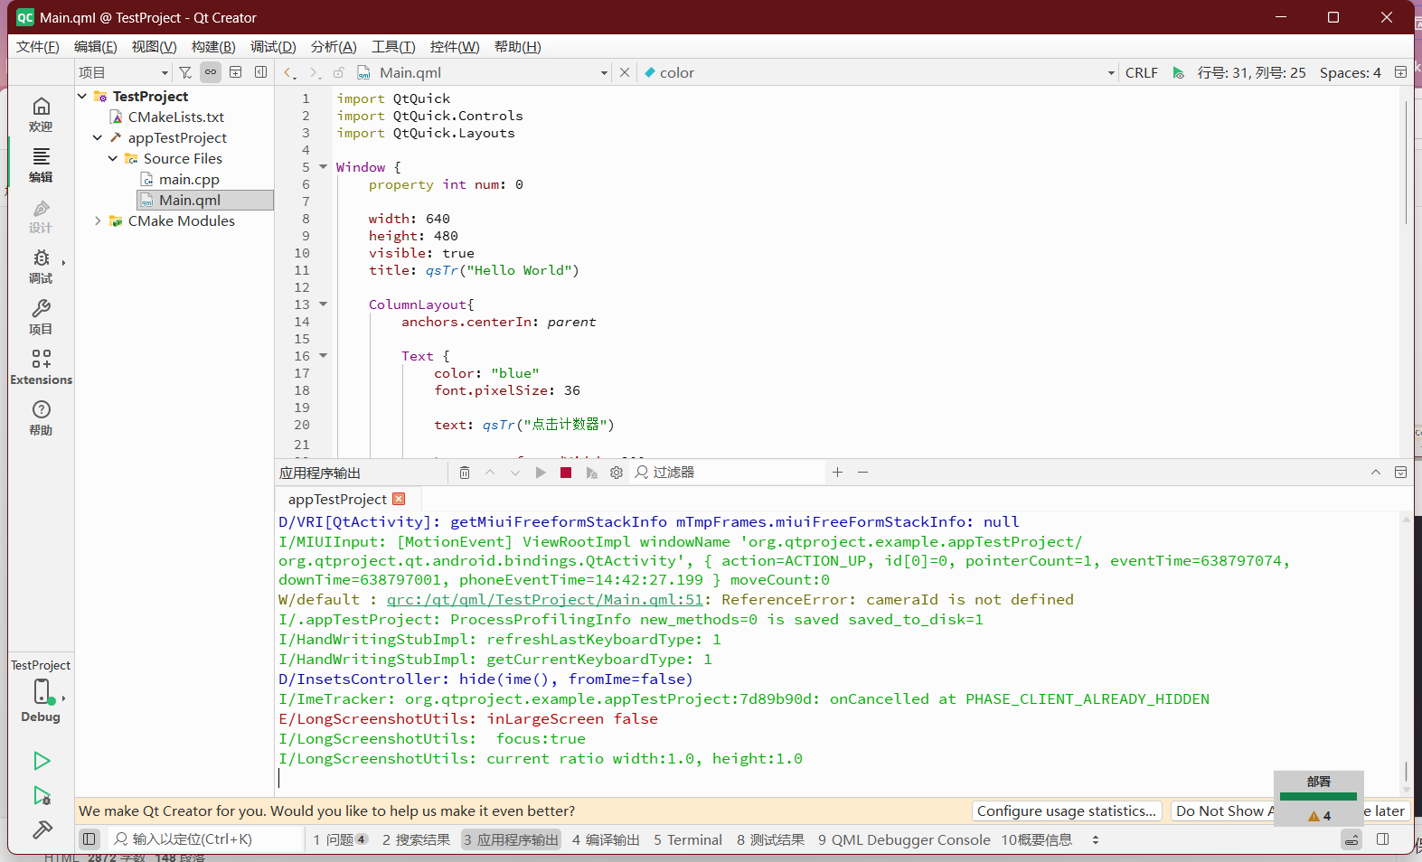Toggle the right sidebar visibility

click(1382, 839)
